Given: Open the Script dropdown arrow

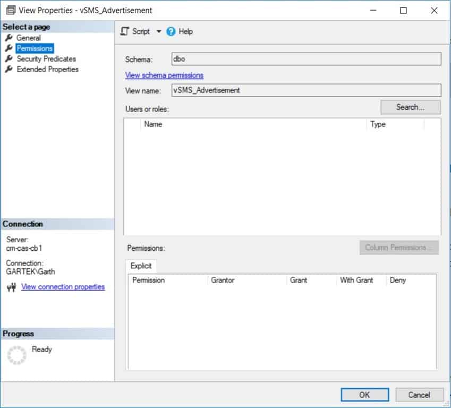Looking at the screenshot, I should 157,31.
